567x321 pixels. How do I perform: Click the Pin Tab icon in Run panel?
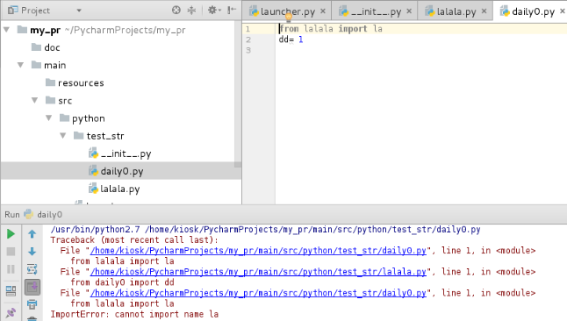11,313
